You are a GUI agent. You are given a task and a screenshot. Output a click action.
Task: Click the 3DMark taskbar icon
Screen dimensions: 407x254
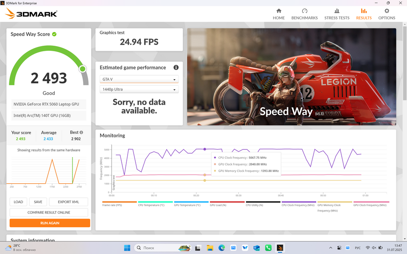pyautogui.click(x=280, y=248)
